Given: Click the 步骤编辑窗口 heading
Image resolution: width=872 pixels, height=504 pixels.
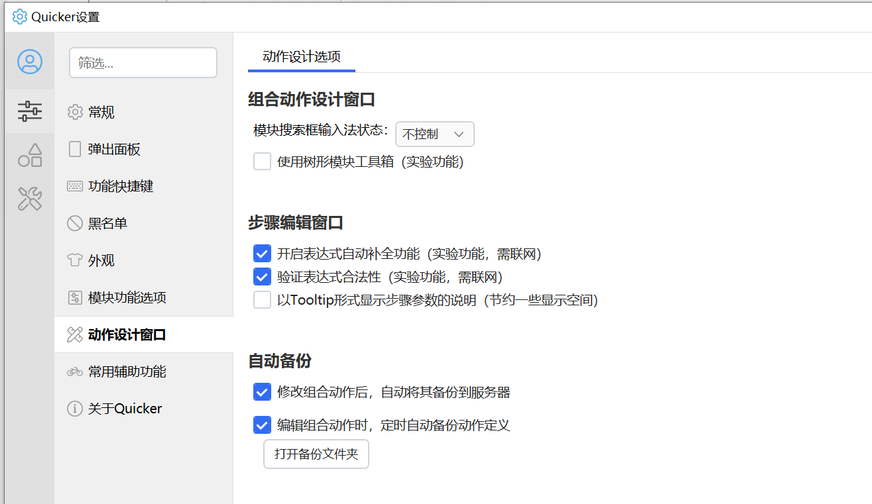Looking at the screenshot, I should [x=296, y=223].
